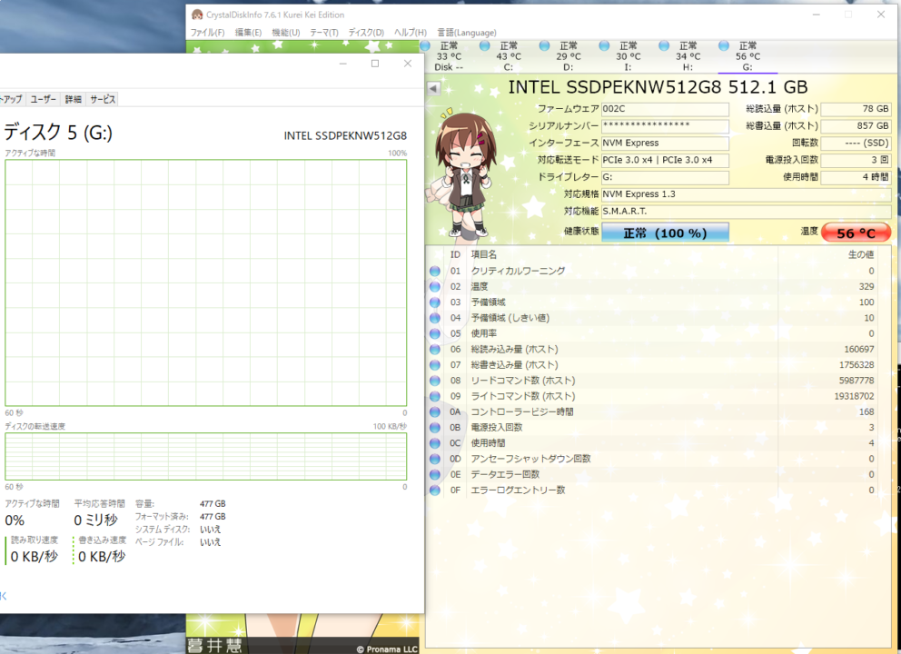Click the CrystalDiskInfo title bar app icon
901x654 pixels.
[x=196, y=14]
